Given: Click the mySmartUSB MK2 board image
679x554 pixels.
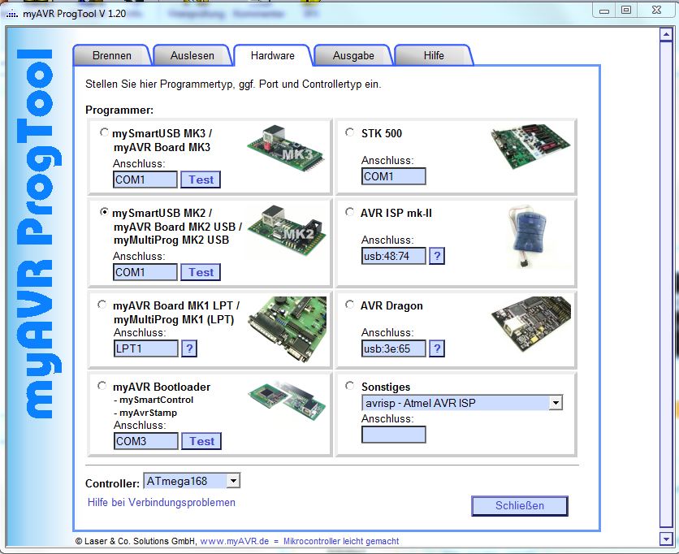Looking at the screenshot, I should (x=287, y=230).
